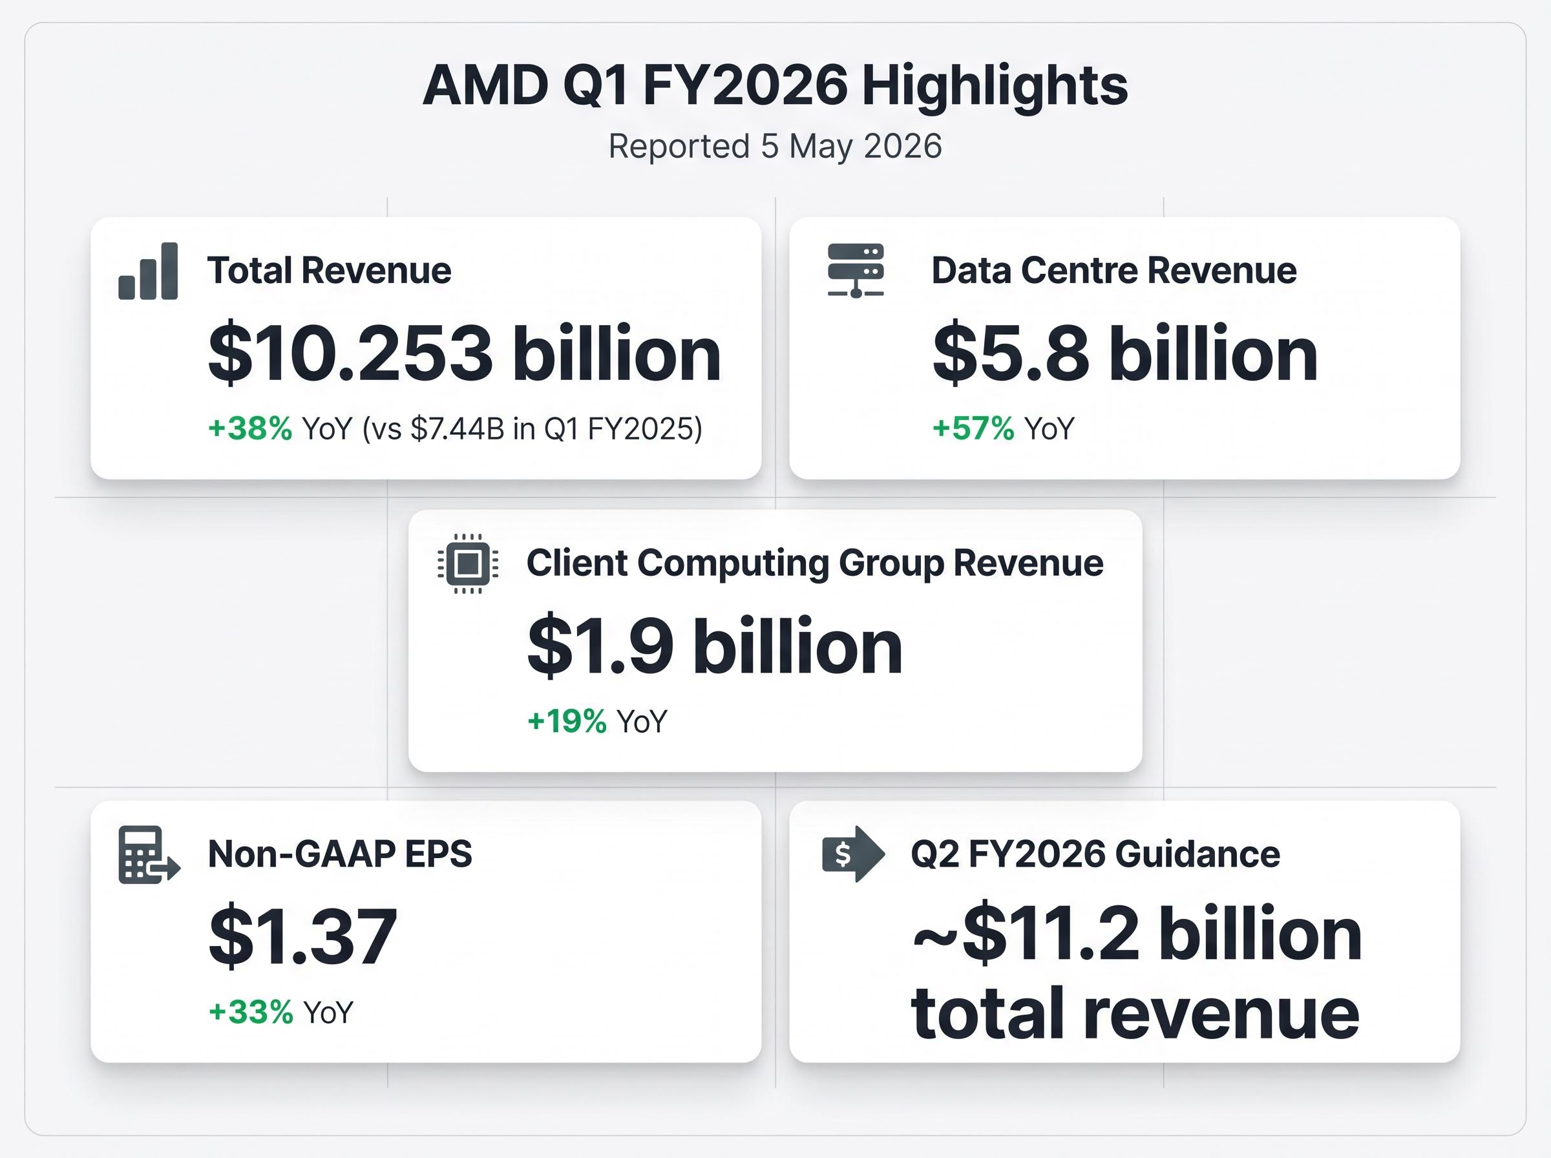Click the dollar arrow icon for Q2 Guidance
1551x1158 pixels.
[853, 854]
